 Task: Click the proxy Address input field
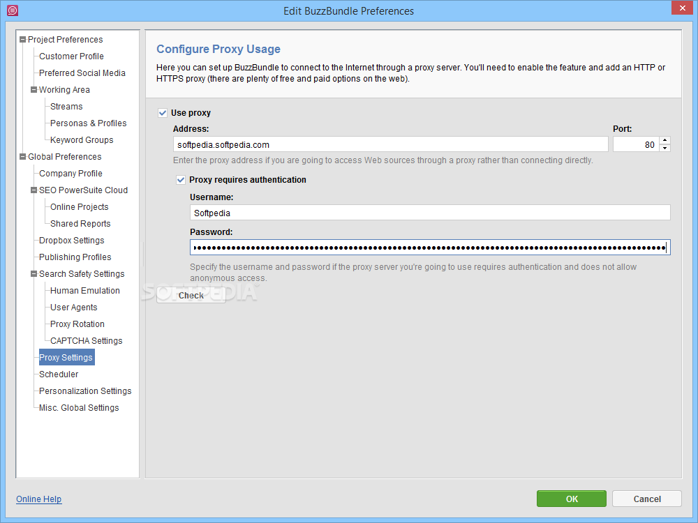(x=390, y=144)
